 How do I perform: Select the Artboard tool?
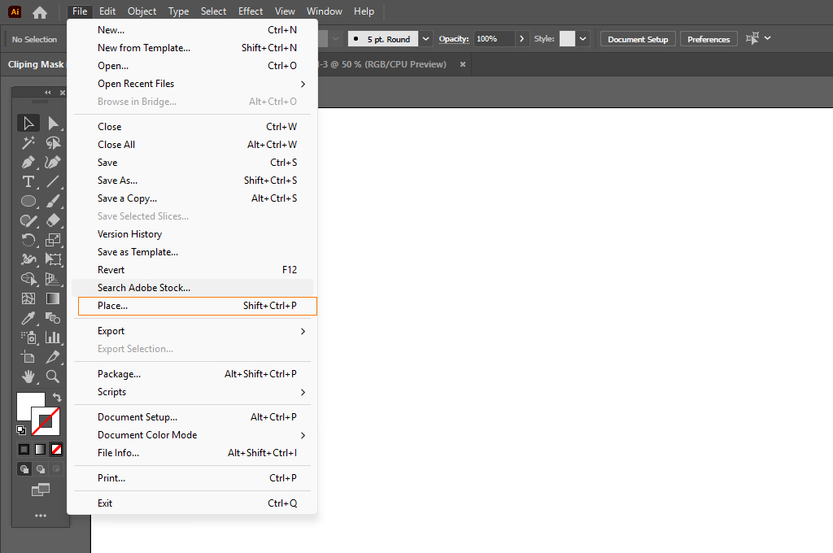pos(28,357)
